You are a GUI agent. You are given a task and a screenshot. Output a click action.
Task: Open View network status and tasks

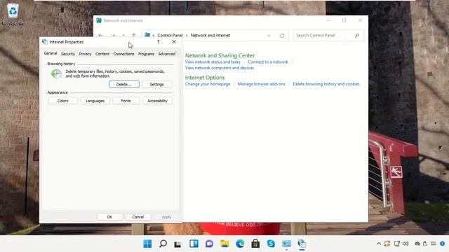click(213, 62)
